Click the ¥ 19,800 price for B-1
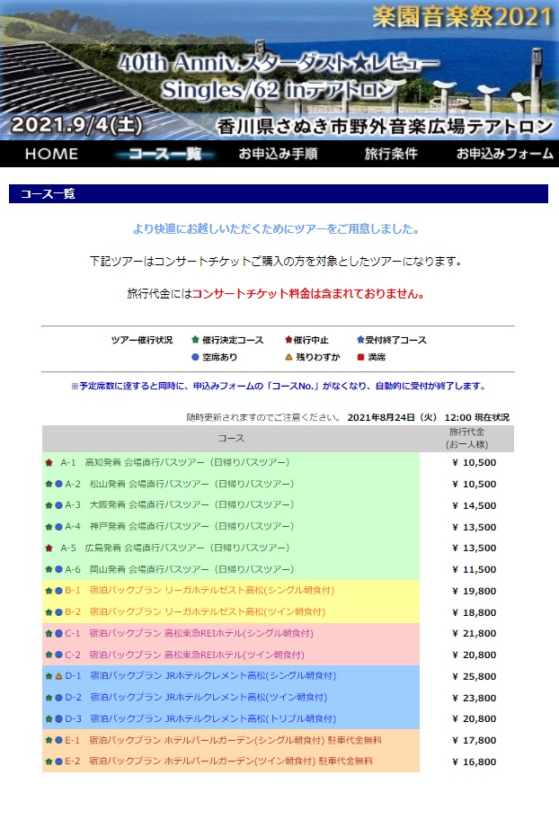 [474, 591]
